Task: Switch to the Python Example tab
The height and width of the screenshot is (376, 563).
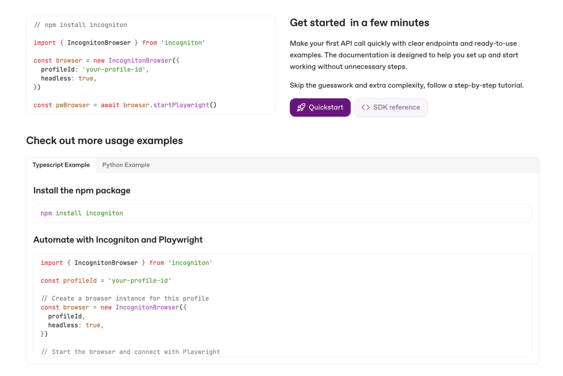Action: [x=126, y=165]
